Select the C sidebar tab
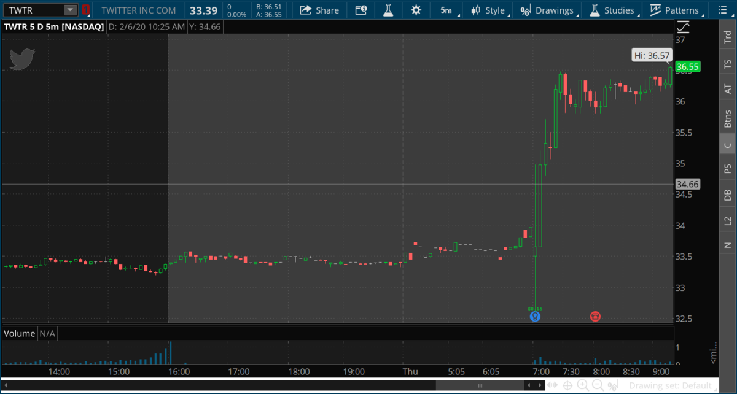Screen dimensions: 737x394 (x=728, y=145)
